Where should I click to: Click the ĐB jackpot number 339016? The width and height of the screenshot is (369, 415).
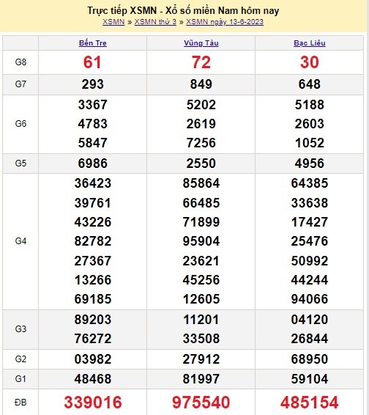(x=92, y=403)
